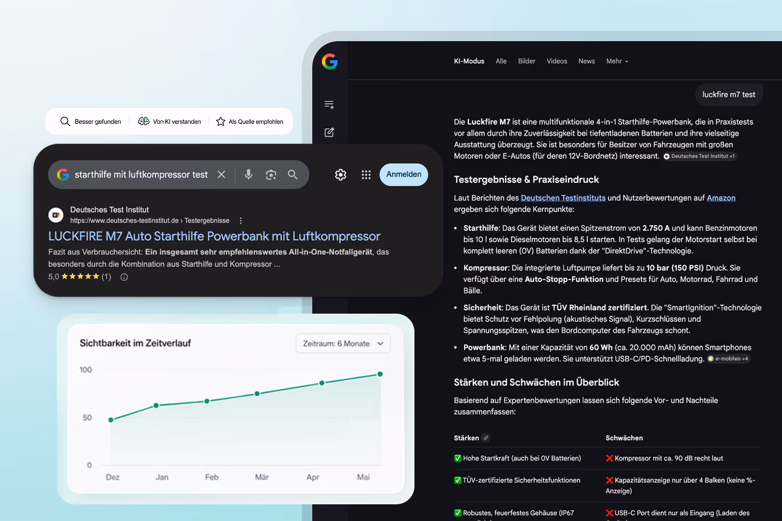This screenshot has height=521, width=782.
Task: Click the Deutsches Test Institut +1 source chip
Action: pos(700,156)
